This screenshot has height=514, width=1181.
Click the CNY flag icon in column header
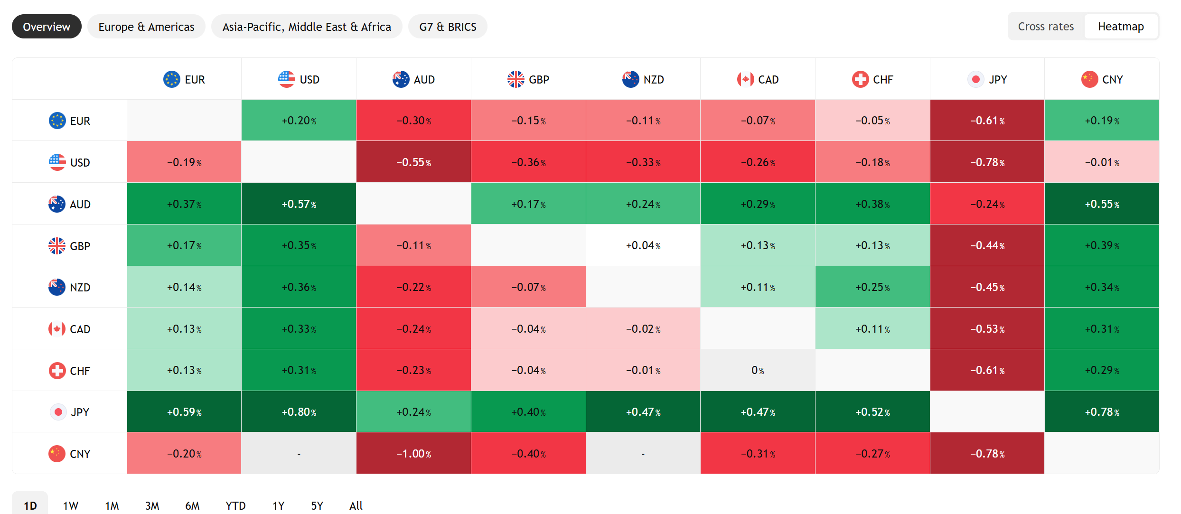(1089, 79)
